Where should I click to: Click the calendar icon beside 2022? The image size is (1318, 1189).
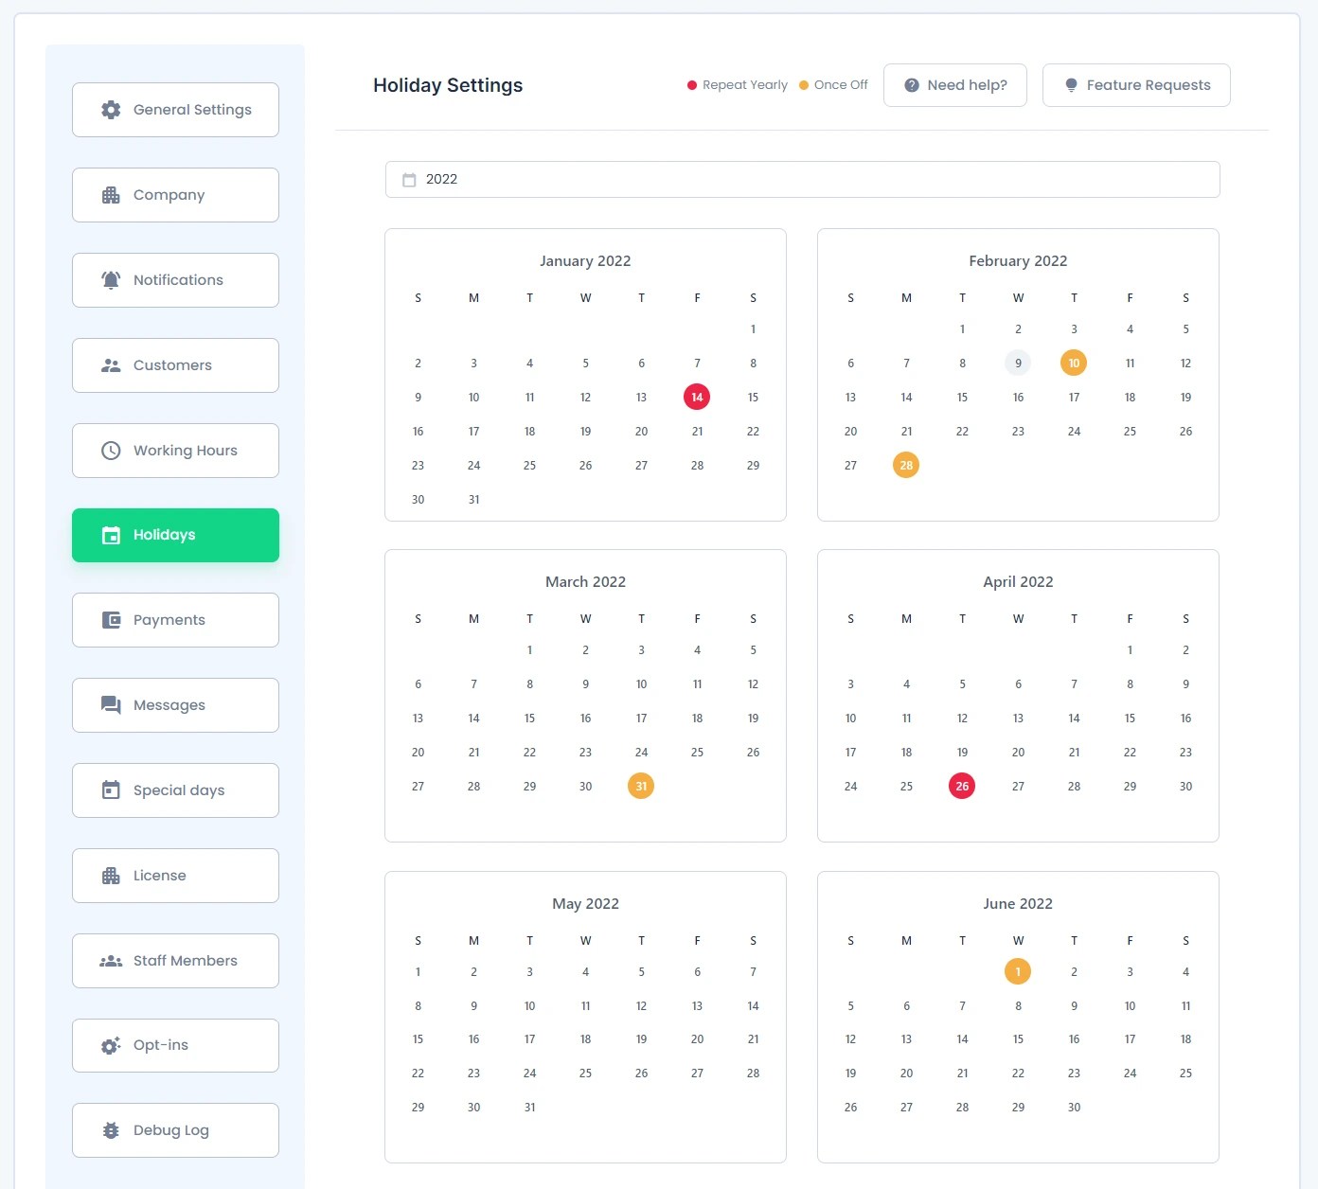[411, 179]
